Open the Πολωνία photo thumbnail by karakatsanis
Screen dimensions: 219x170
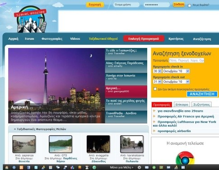point(132,144)
